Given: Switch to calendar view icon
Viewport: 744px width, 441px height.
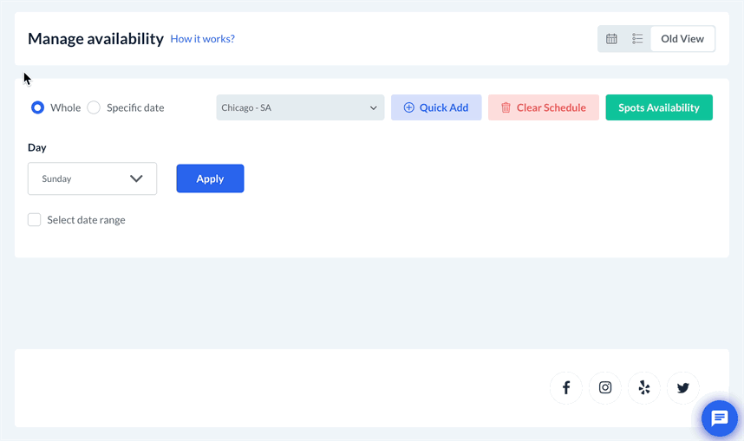Looking at the screenshot, I should [611, 39].
